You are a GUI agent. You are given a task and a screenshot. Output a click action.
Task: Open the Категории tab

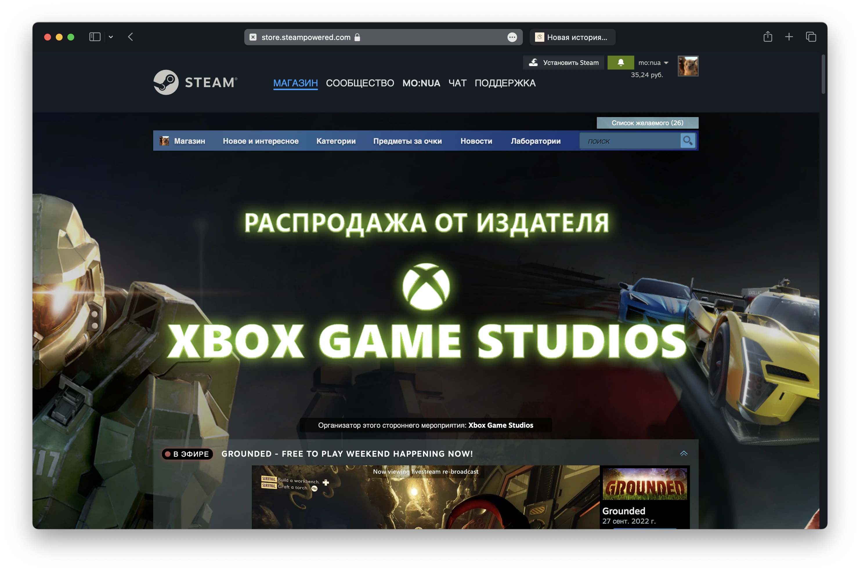click(x=336, y=141)
